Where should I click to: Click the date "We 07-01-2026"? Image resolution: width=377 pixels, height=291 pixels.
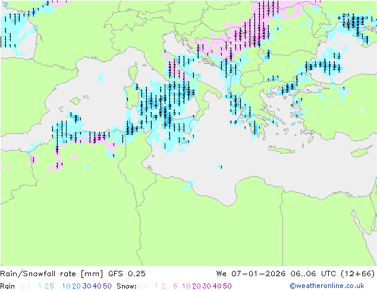pyautogui.click(x=251, y=274)
